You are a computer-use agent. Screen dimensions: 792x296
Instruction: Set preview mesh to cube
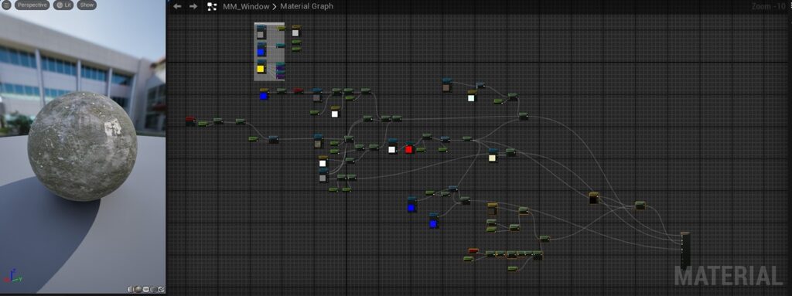click(x=154, y=290)
